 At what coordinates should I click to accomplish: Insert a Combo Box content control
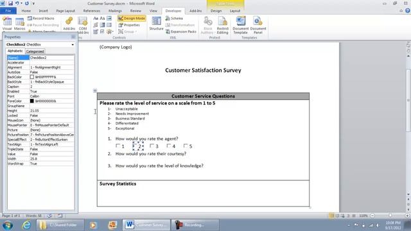[x=102, y=25]
